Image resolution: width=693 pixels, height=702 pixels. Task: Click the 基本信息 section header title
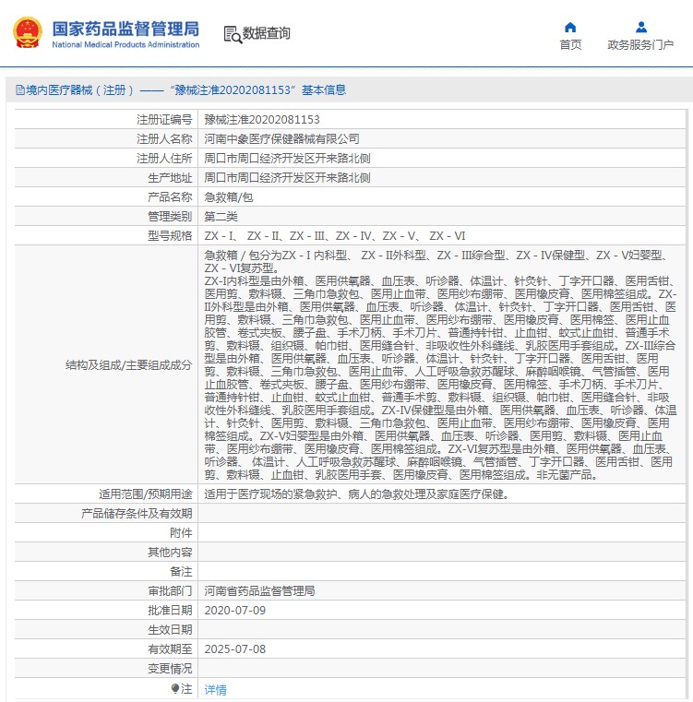(323, 90)
